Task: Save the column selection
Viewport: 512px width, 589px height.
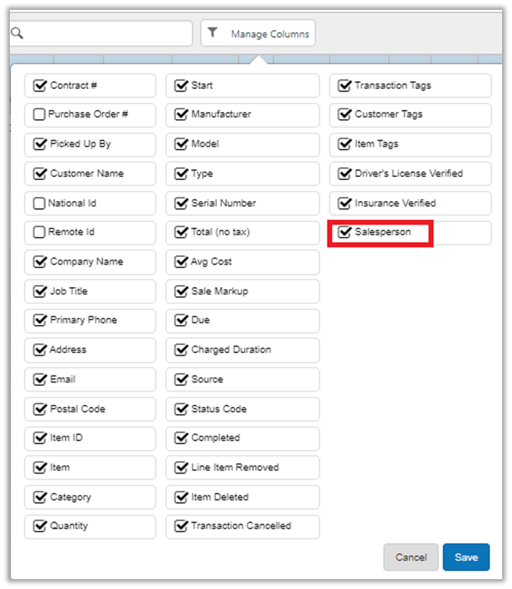Action: (465, 557)
